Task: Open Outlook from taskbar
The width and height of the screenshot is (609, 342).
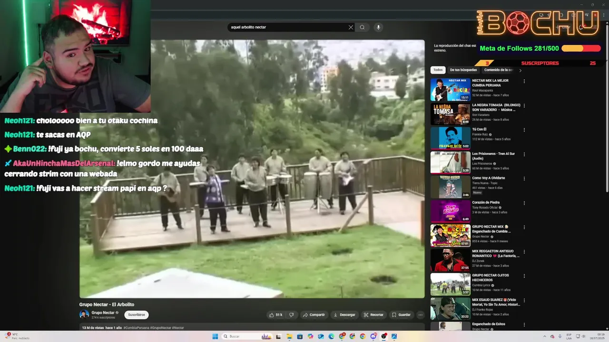Action: point(321,336)
